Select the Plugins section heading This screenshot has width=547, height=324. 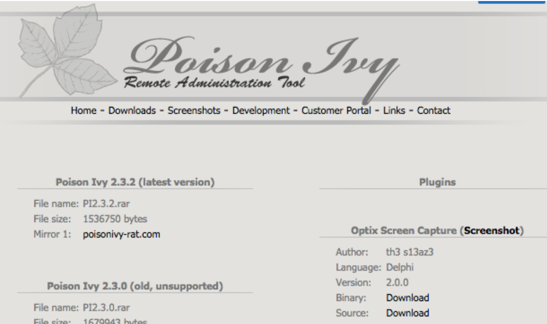click(437, 182)
